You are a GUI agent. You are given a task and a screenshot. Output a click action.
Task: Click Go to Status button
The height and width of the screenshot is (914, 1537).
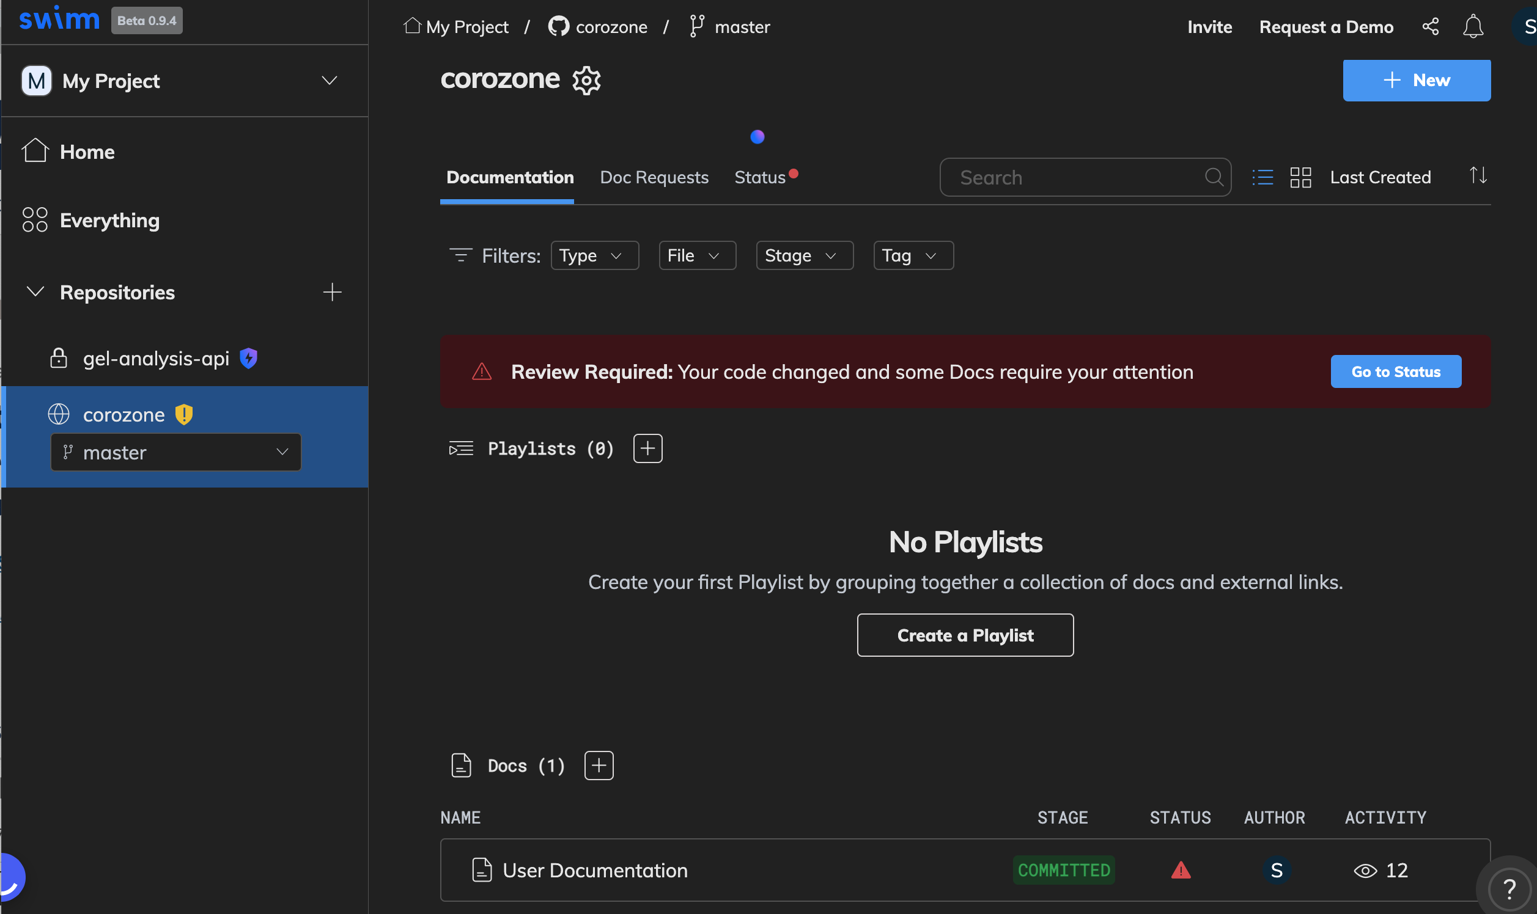pyautogui.click(x=1395, y=371)
